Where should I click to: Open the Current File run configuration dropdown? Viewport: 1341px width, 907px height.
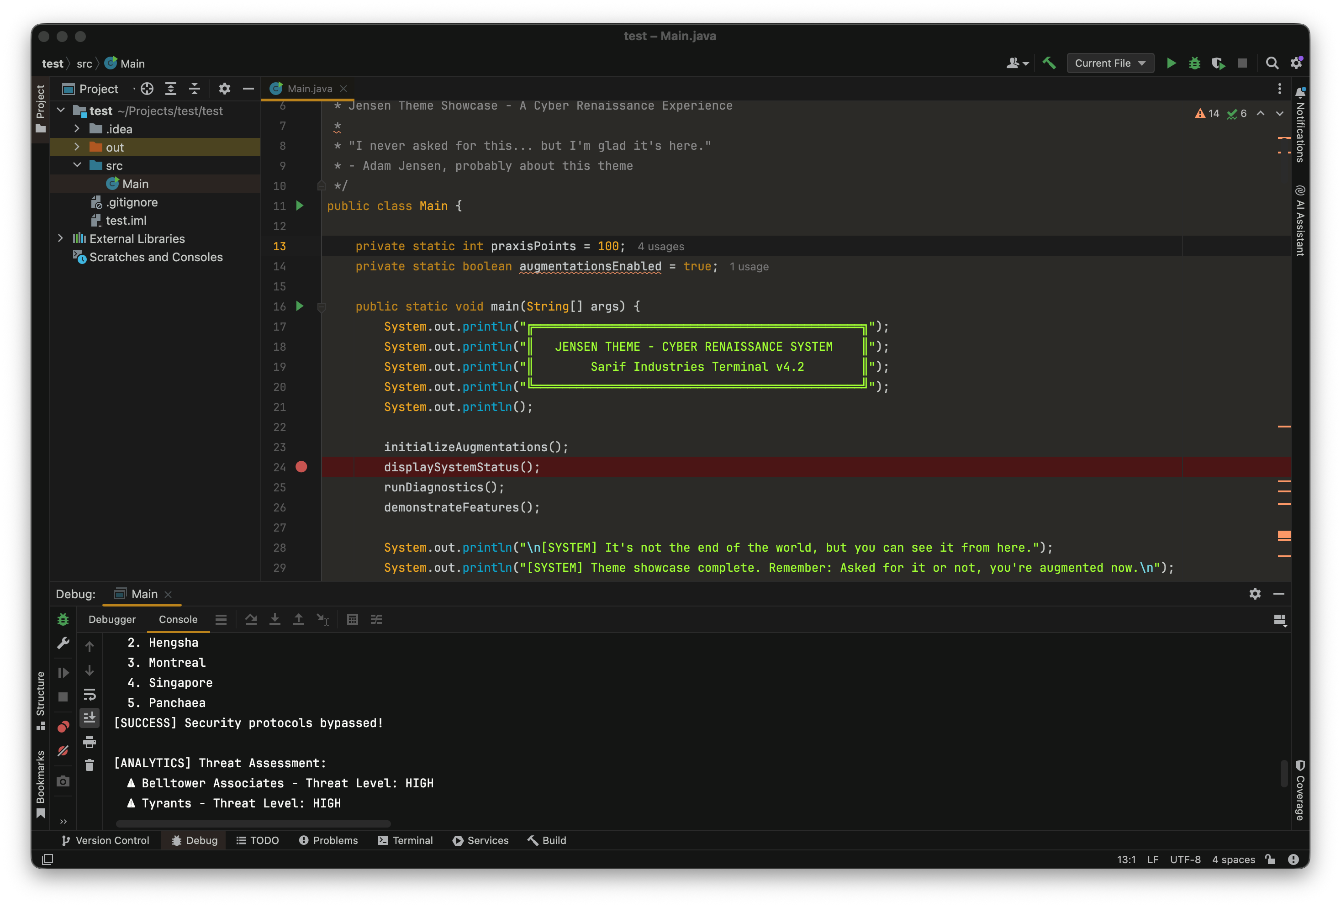point(1109,63)
